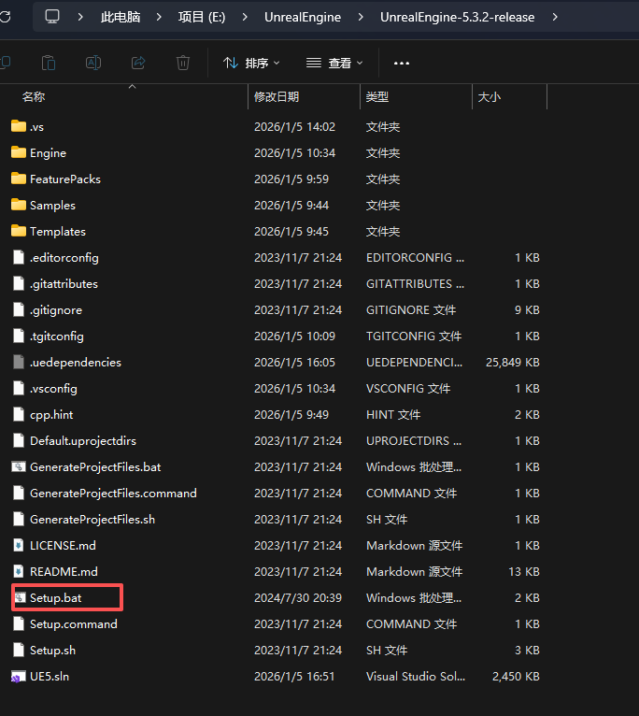The width and height of the screenshot is (639, 716).
Task: Click the Setup.command file icon
Action: pyautogui.click(x=19, y=623)
